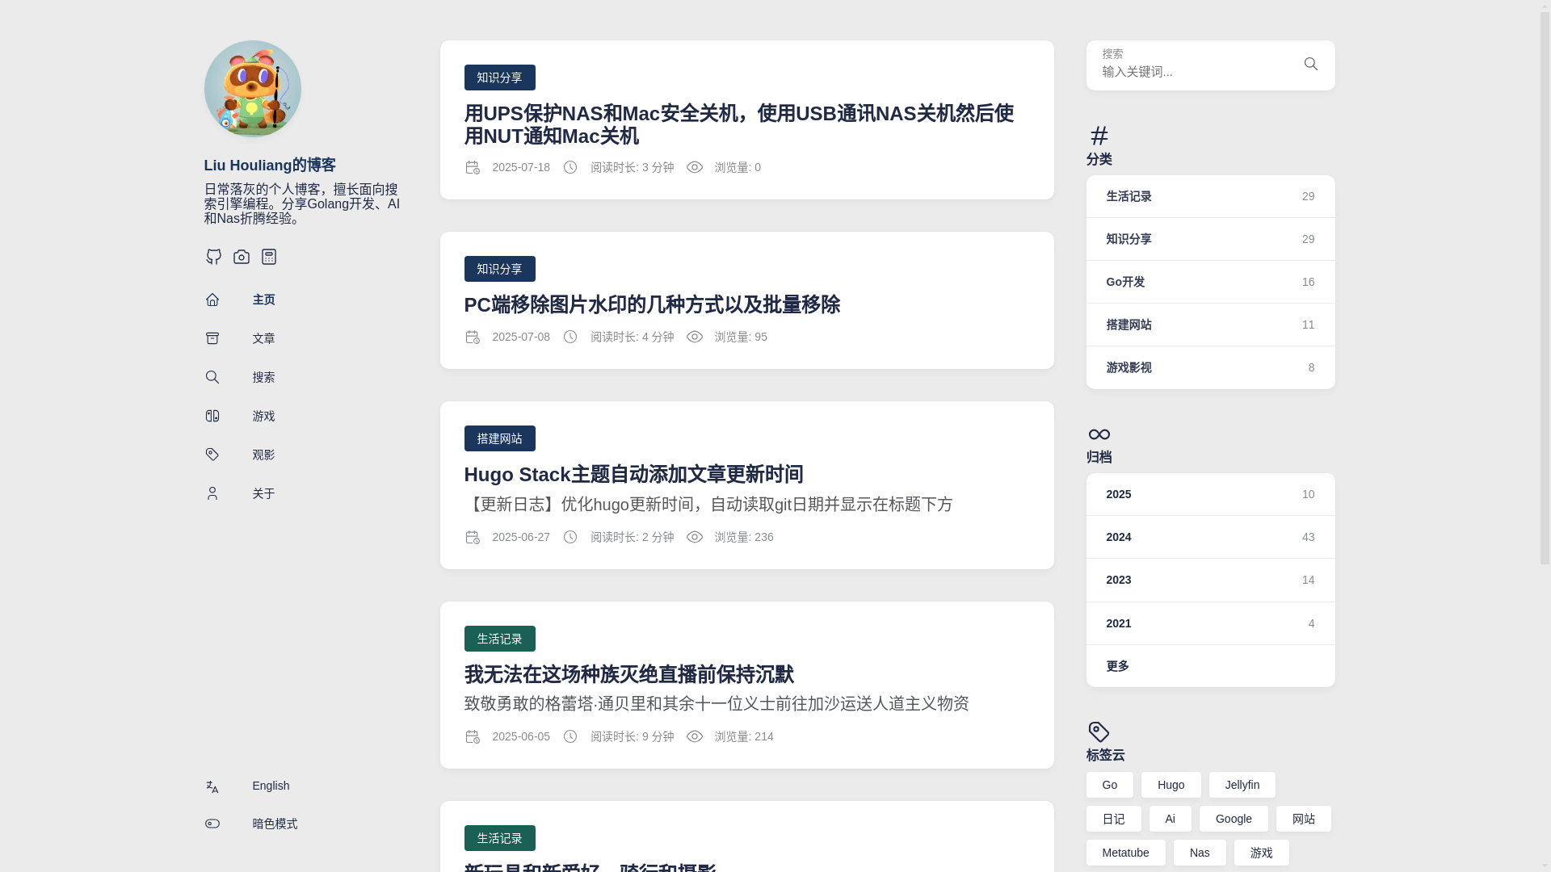Open 游戏影视 category
The image size is (1551, 872).
(1210, 367)
